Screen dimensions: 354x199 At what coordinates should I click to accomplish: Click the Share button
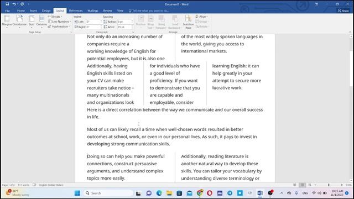pos(343,11)
